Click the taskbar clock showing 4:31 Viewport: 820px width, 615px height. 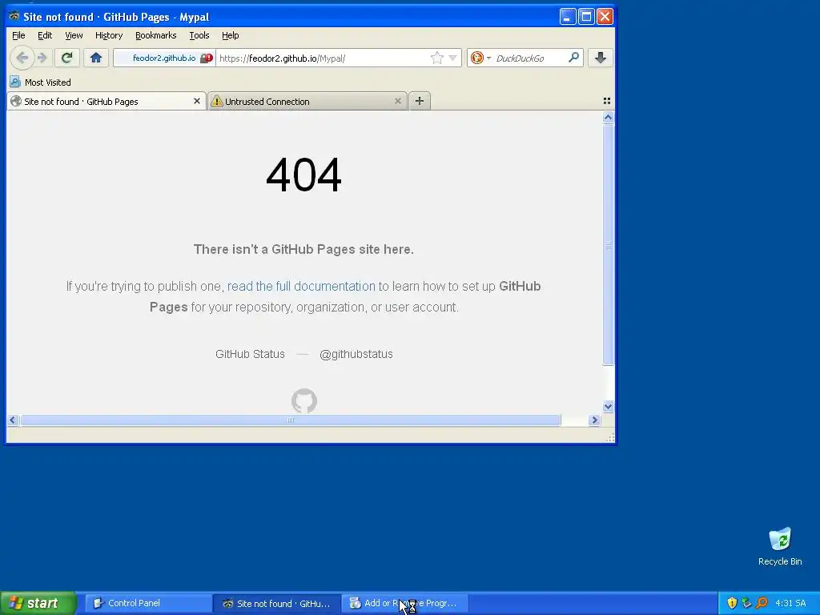tap(790, 603)
